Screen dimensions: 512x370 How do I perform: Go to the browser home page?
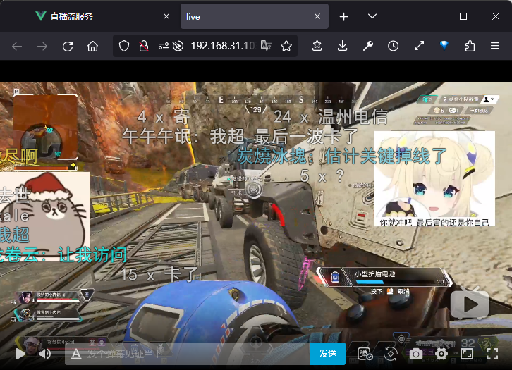pos(92,46)
